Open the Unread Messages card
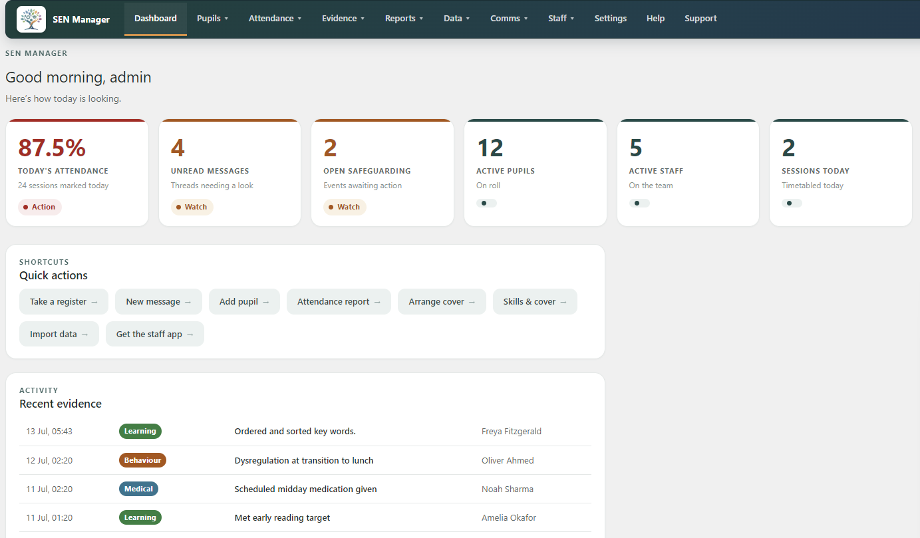The image size is (920, 538). 230,173
